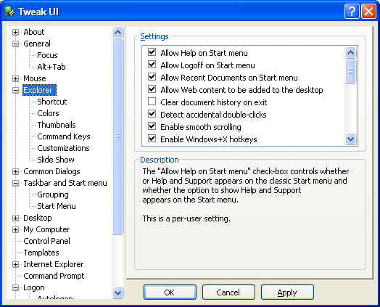This screenshot has height=307, width=380.
Task: Click the OK button
Action: click(x=170, y=292)
